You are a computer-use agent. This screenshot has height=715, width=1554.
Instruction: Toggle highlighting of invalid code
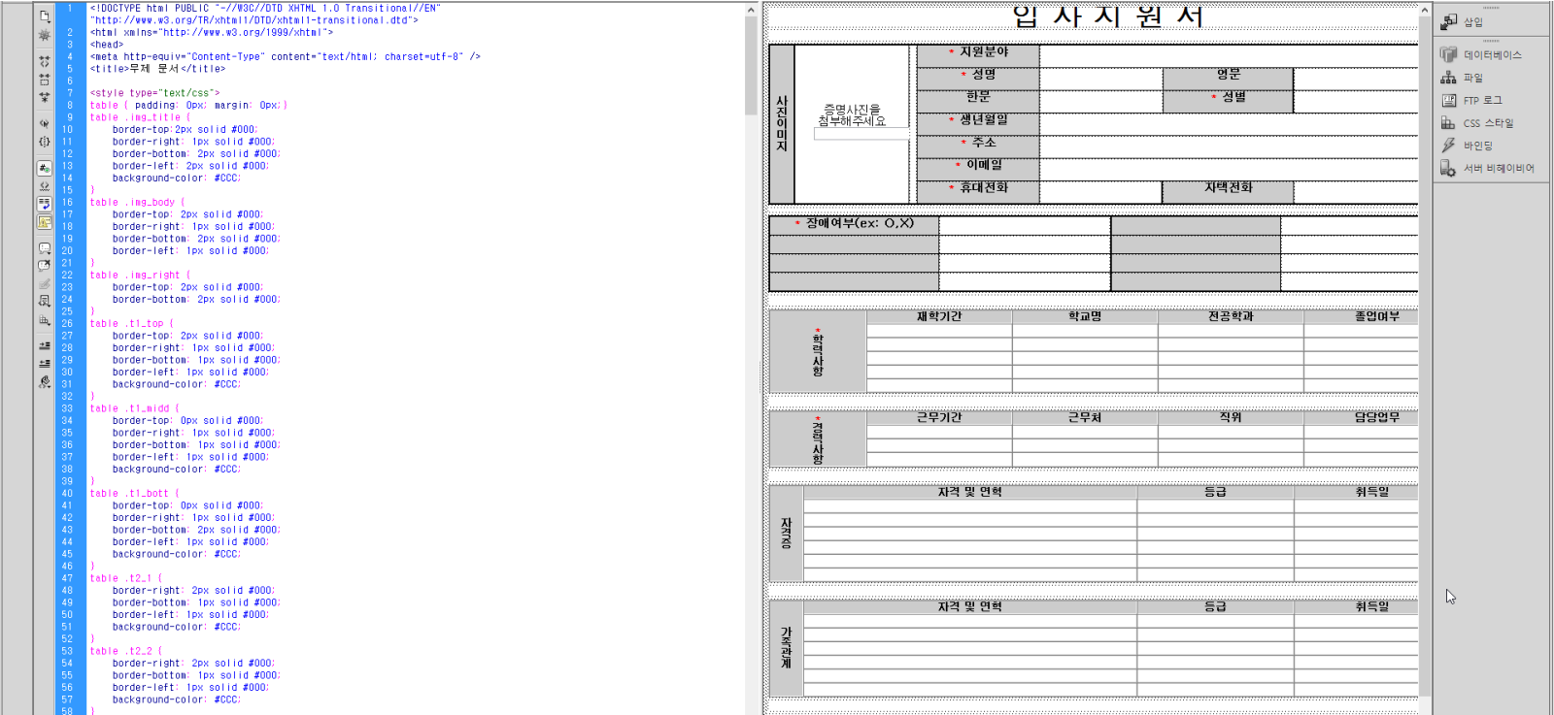[x=45, y=186]
